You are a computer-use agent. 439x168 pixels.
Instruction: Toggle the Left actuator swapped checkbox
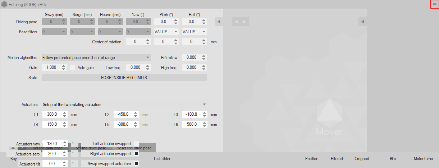[136, 143]
